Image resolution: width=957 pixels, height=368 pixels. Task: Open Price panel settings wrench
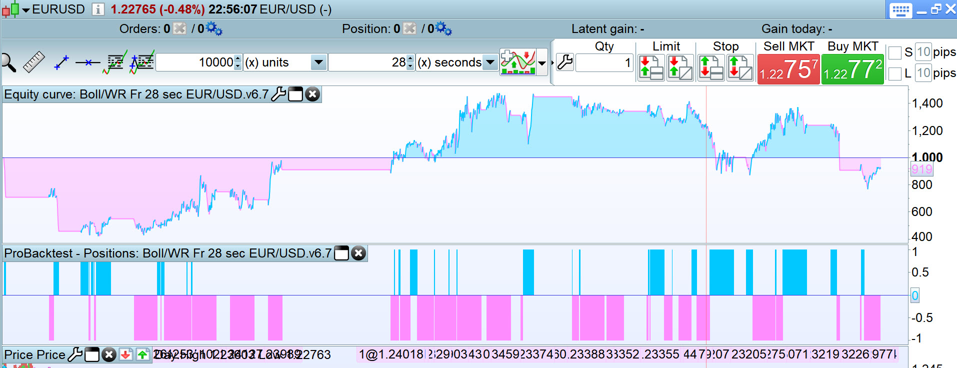tap(75, 354)
